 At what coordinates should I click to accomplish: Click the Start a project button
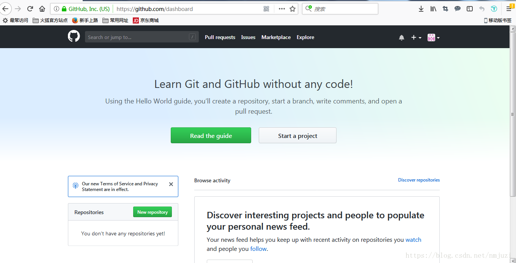[x=297, y=135]
